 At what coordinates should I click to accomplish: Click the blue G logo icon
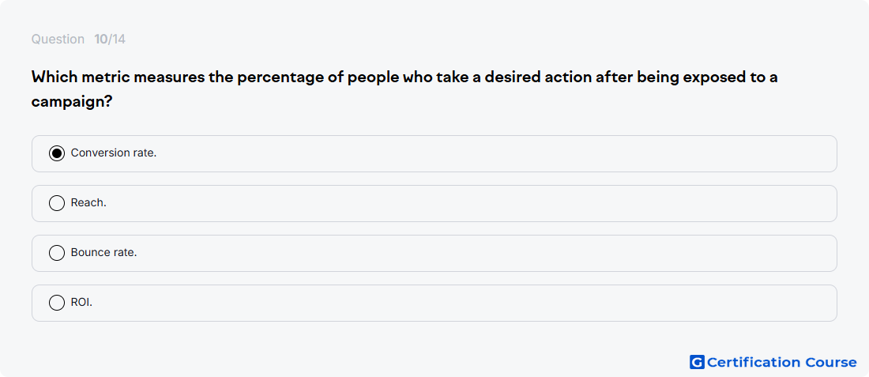[697, 363]
